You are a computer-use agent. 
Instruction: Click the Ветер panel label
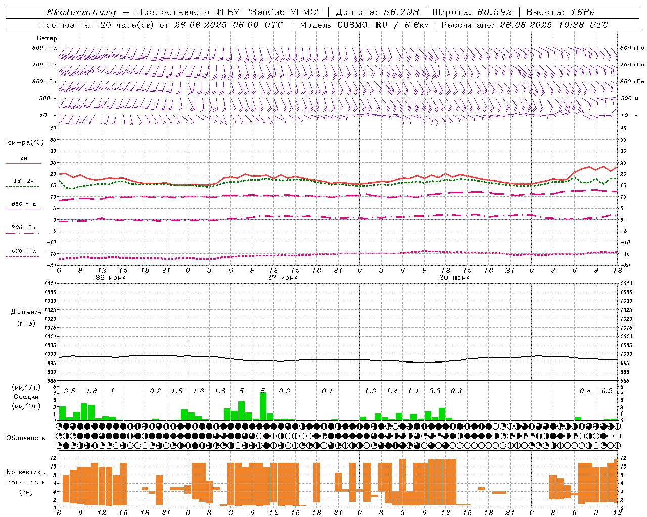coord(47,38)
